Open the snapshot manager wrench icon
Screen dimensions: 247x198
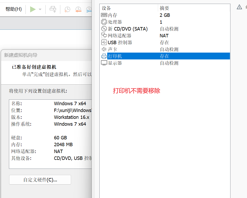89,9
